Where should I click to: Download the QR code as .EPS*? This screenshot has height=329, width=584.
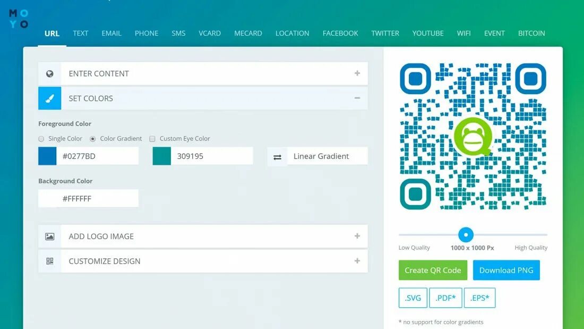(x=480, y=298)
